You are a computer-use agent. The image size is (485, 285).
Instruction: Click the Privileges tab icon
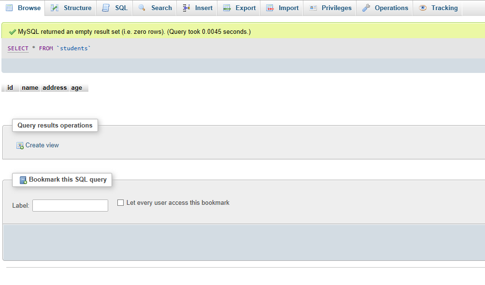(313, 8)
